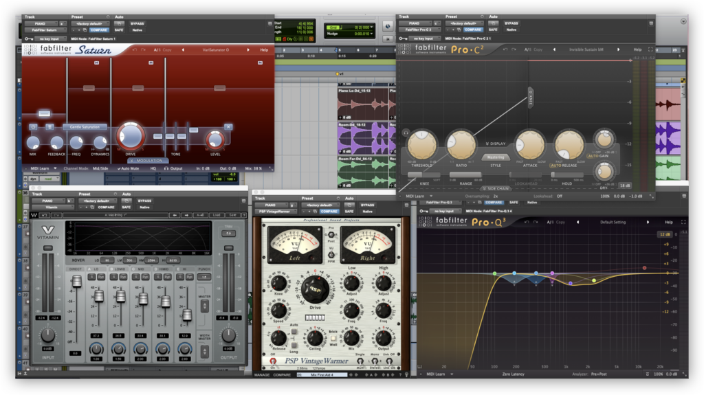Go to next preset in Saturn plugin
Screen dimensions: 704x395
(x=248, y=50)
